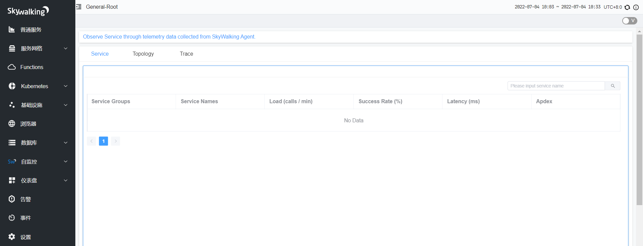Select page 1 in pagination

[x=103, y=141]
